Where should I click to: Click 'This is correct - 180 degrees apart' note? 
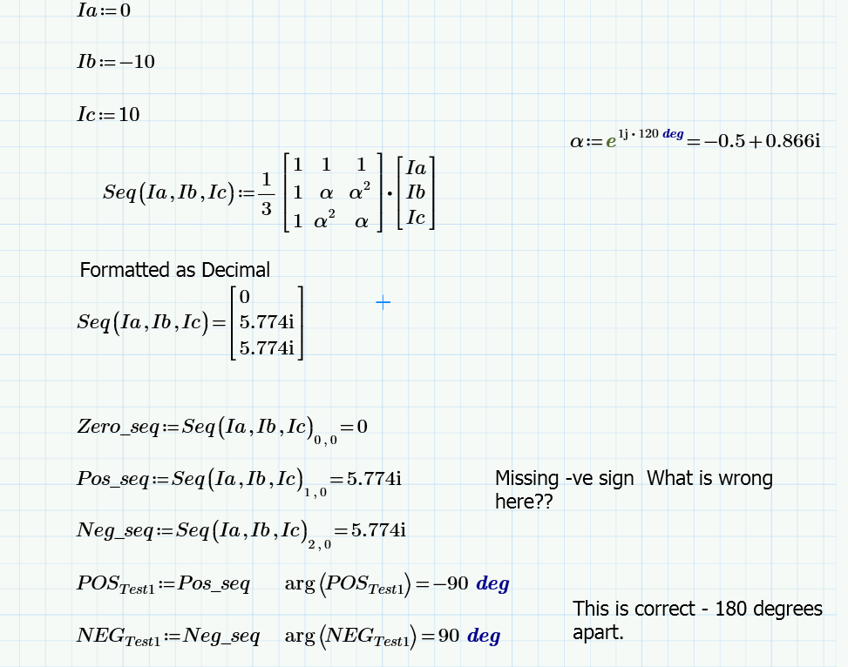[697, 620]
